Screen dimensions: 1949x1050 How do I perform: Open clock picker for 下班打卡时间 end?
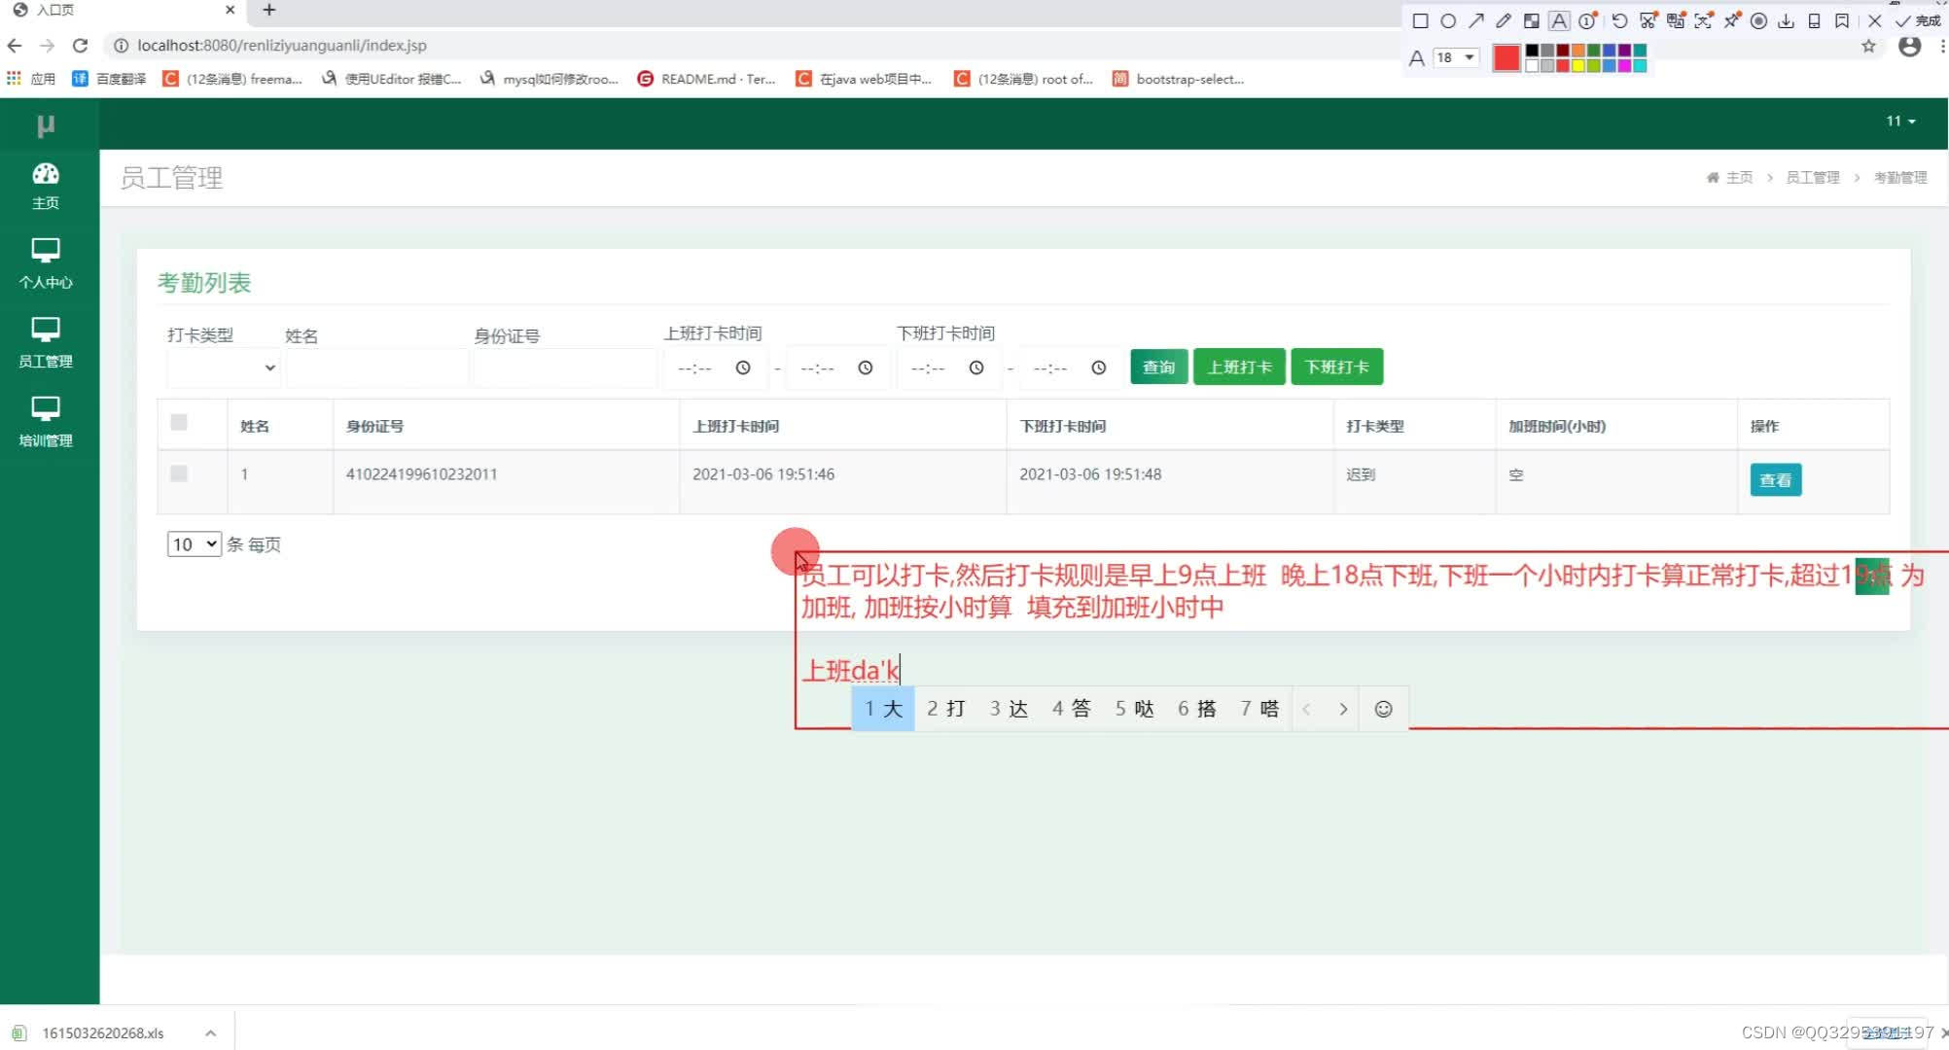pyautogui.click(x=1099, y=367)
